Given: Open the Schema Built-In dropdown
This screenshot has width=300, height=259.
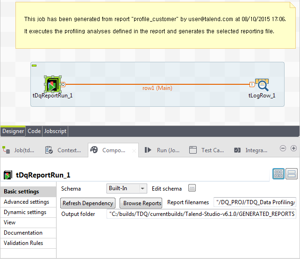Looking at the screenshot, I should [127, 188].
